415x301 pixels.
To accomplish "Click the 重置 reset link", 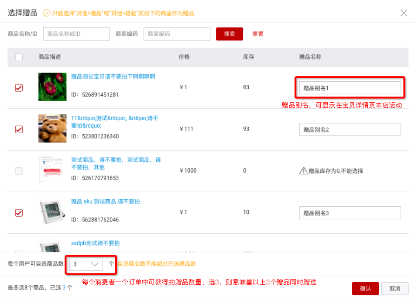I will [x=258, y=34].
